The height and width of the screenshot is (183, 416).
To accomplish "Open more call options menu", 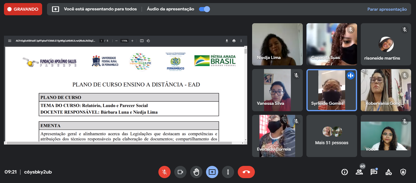I will [228, 172].
